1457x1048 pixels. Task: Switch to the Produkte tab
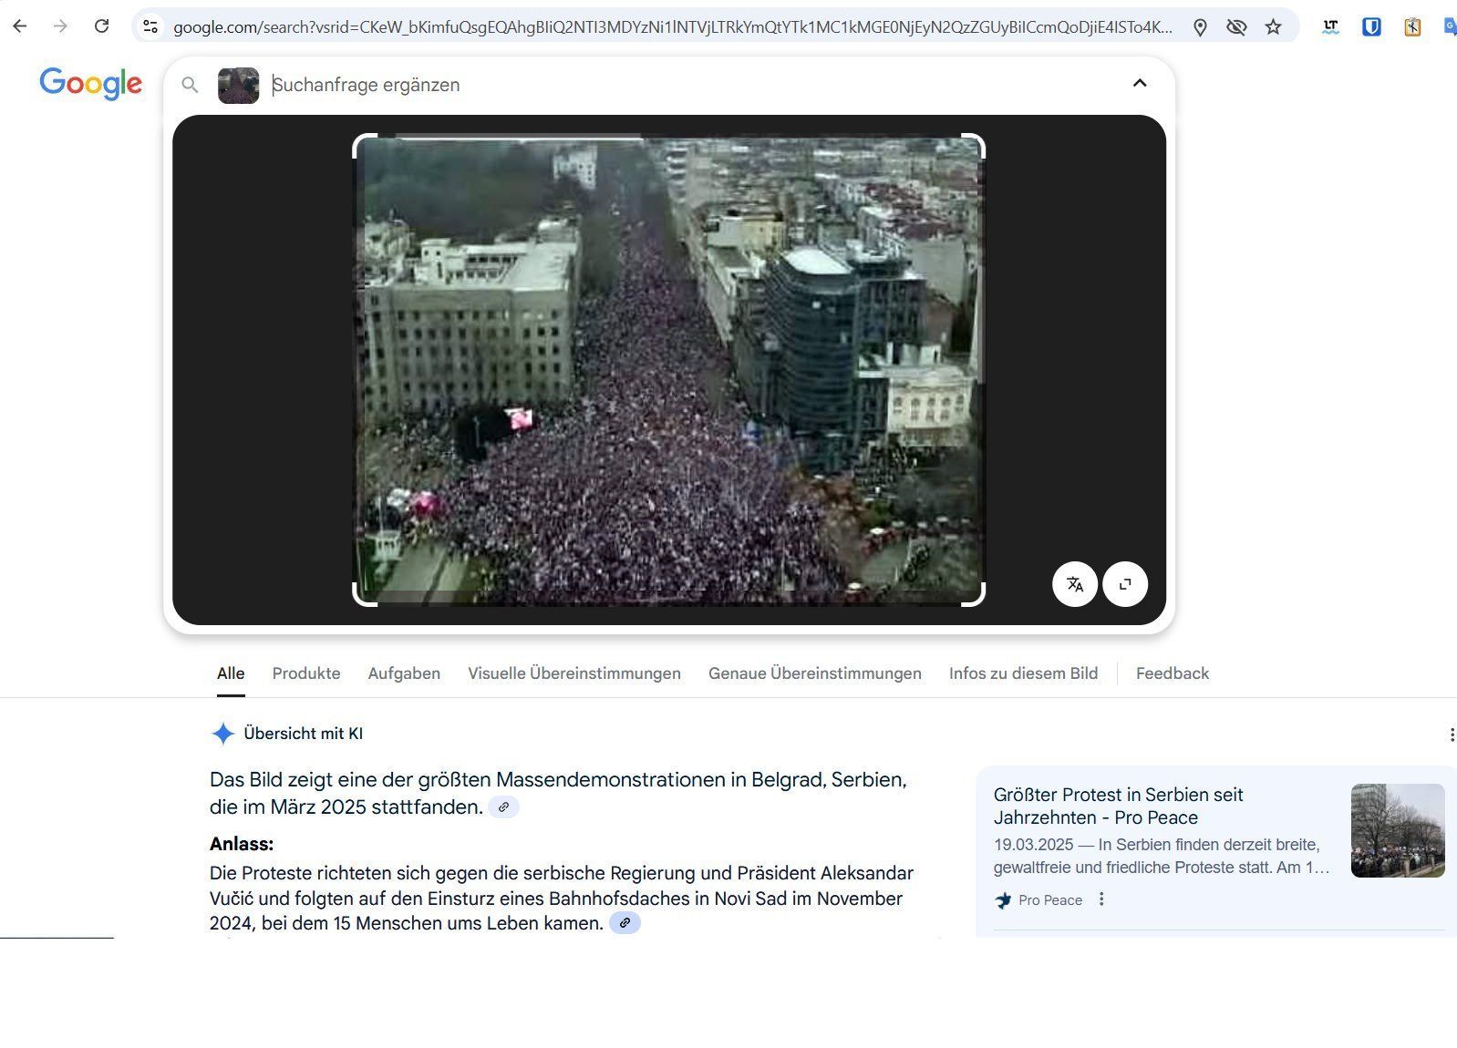click(306, 673)
